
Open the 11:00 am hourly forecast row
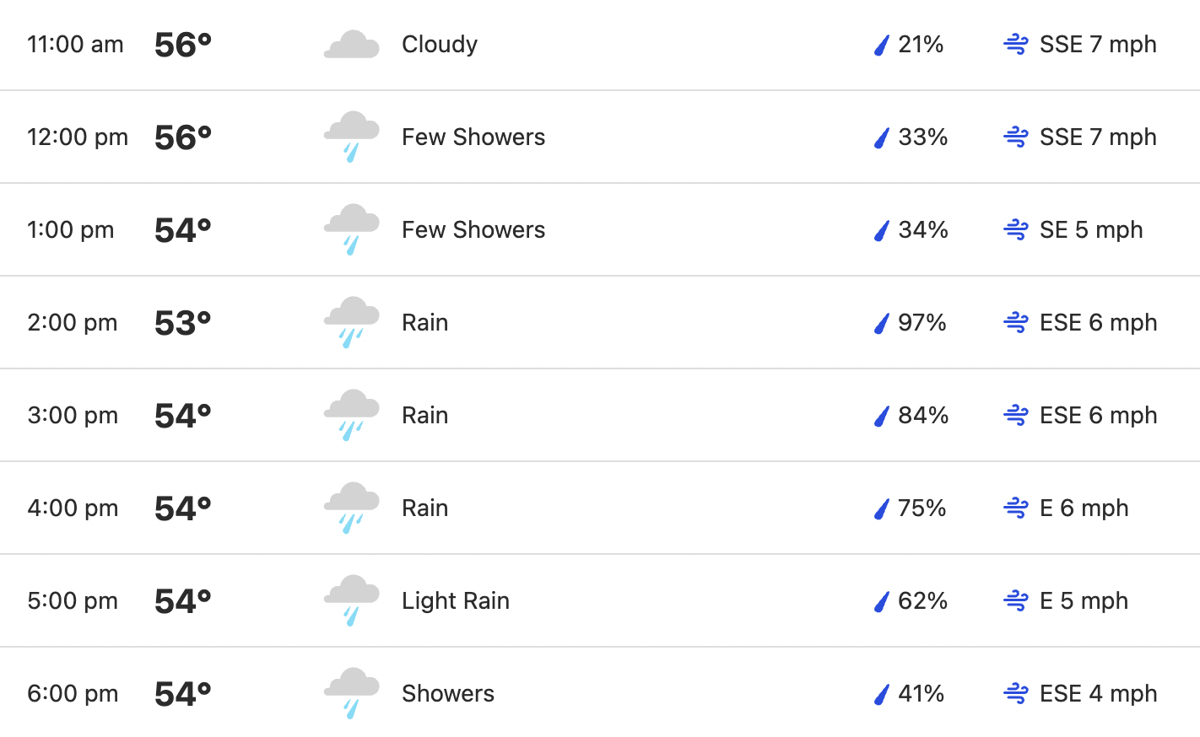point(600,45)
